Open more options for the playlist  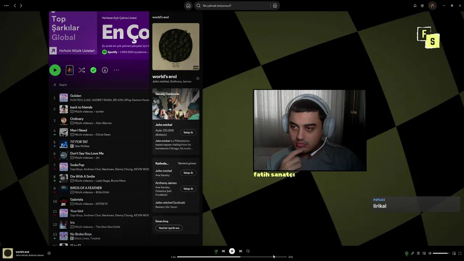pyautogui.click(x=116, y=70)
